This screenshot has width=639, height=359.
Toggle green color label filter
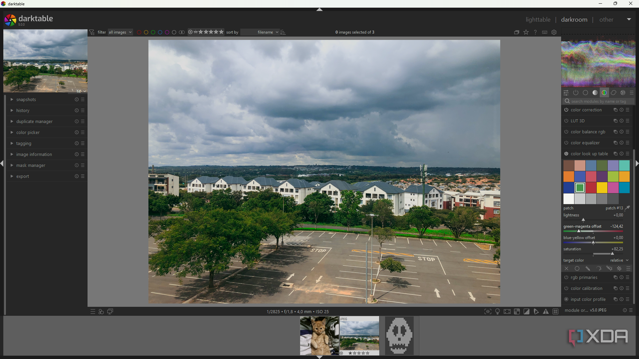coord(153,32)
